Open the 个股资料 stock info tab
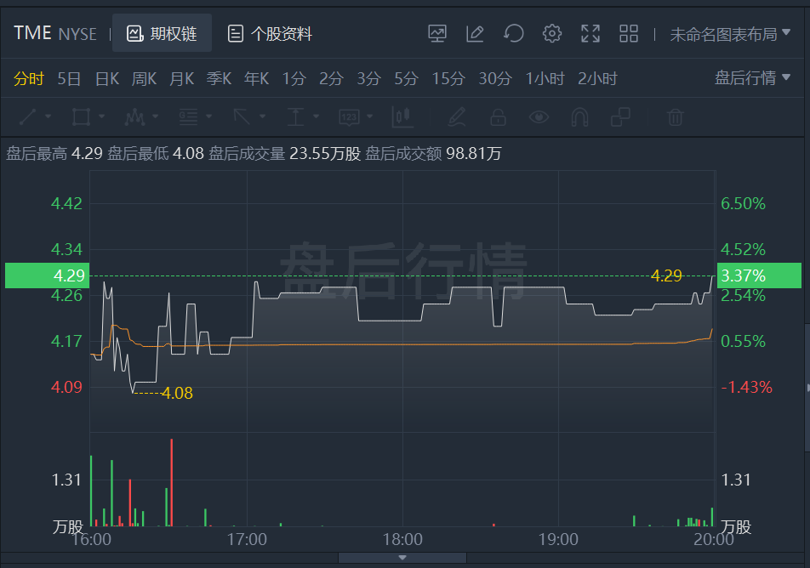Screen dimensions: 810x568 point(270,33)
